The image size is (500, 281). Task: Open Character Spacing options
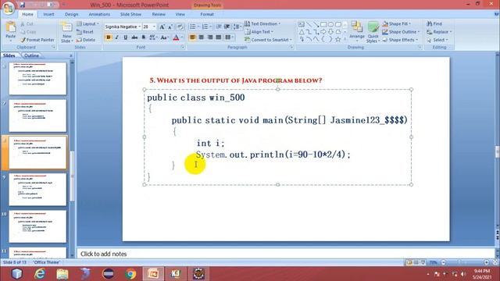coord(153,37)
